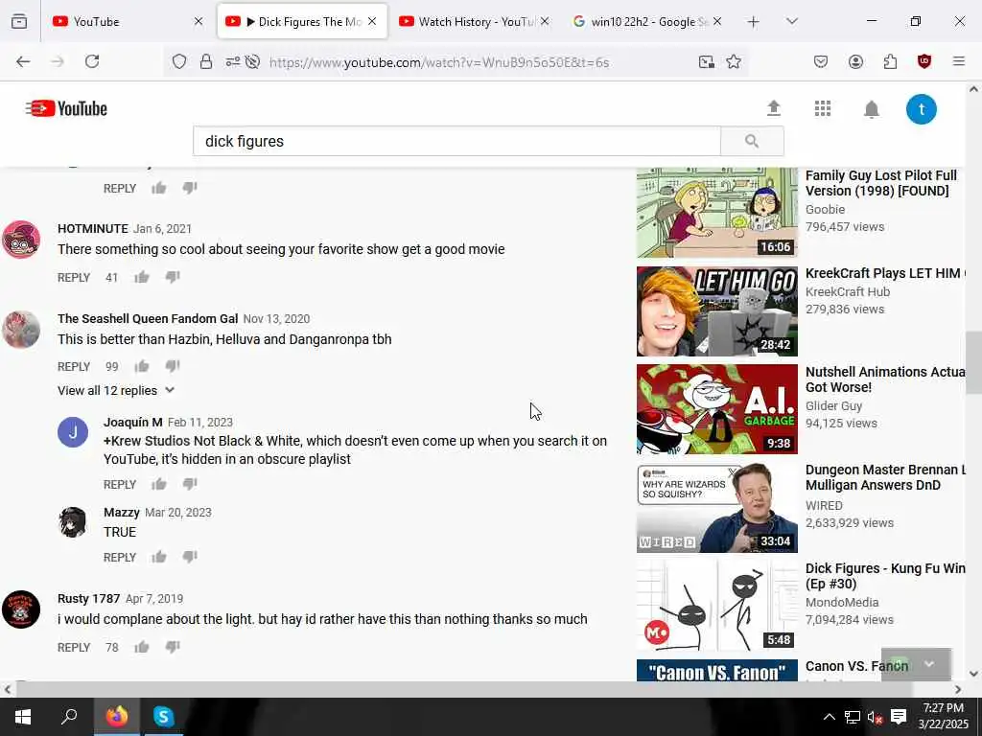This screenshot has height=736, width=982.
Task: Open the Action Center notifications icon
Action: click(x=898, y=717)
